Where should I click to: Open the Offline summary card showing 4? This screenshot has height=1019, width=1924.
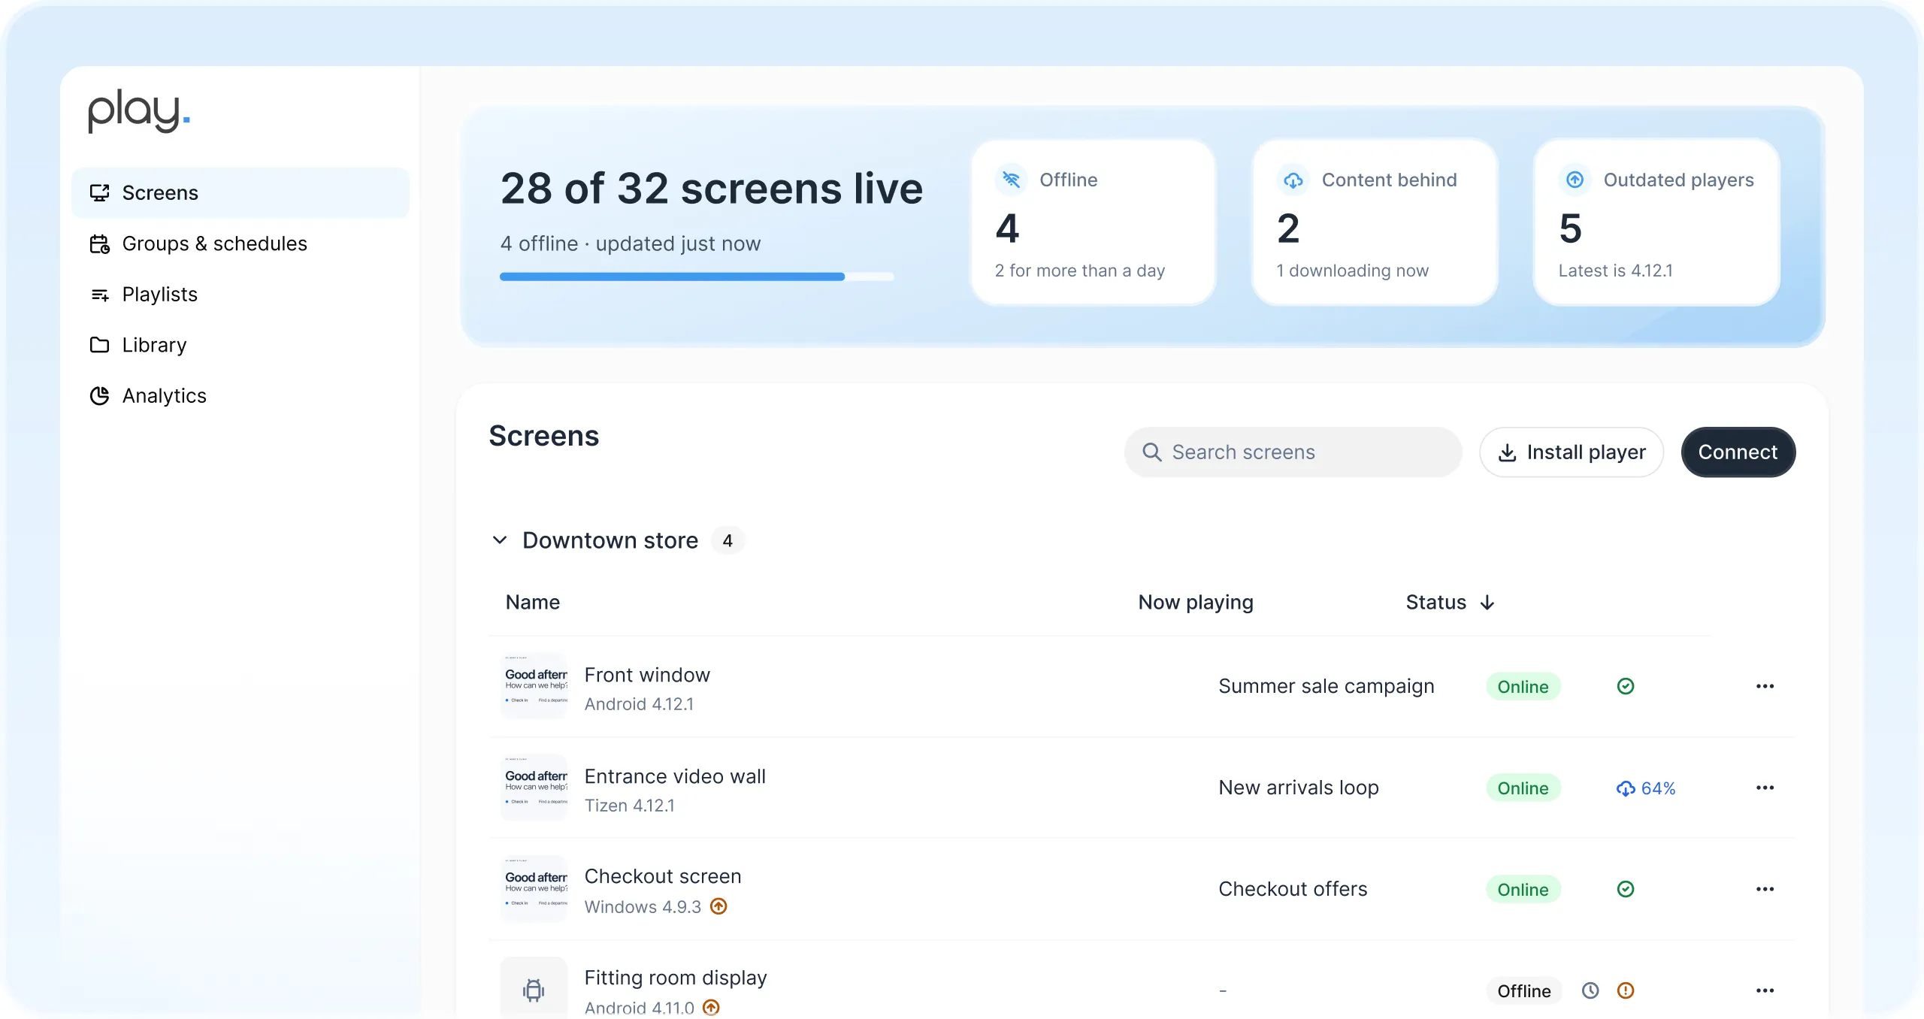1094,222
